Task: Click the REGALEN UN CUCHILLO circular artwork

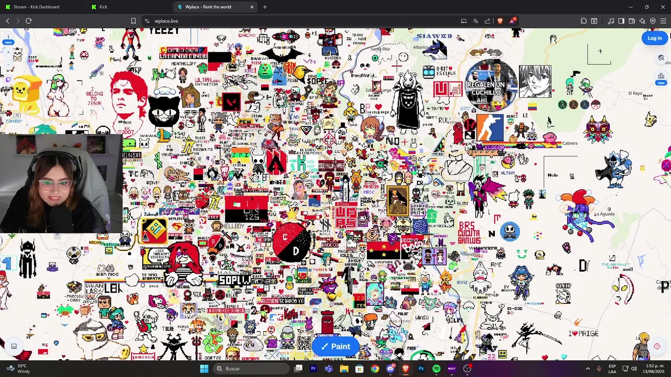Action: 491,86
